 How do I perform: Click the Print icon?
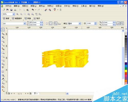coord(15,10)
